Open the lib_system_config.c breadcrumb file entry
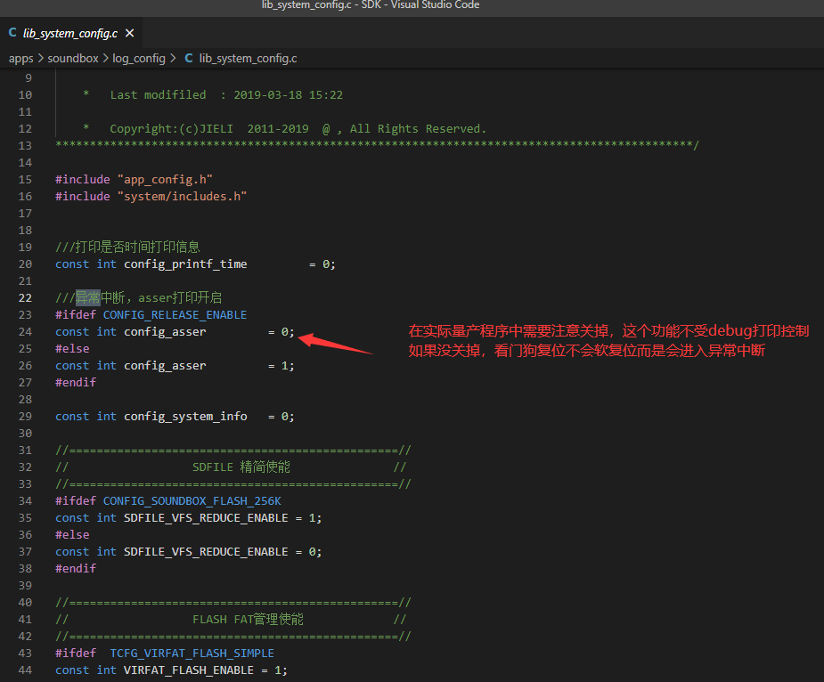The width and height of the screenshot is (824, 682). 248,59
